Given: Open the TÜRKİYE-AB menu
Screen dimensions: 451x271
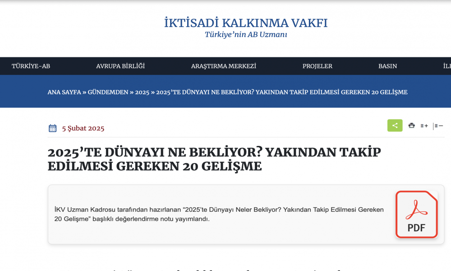Looking at the screenshot, I should (31, 66).
